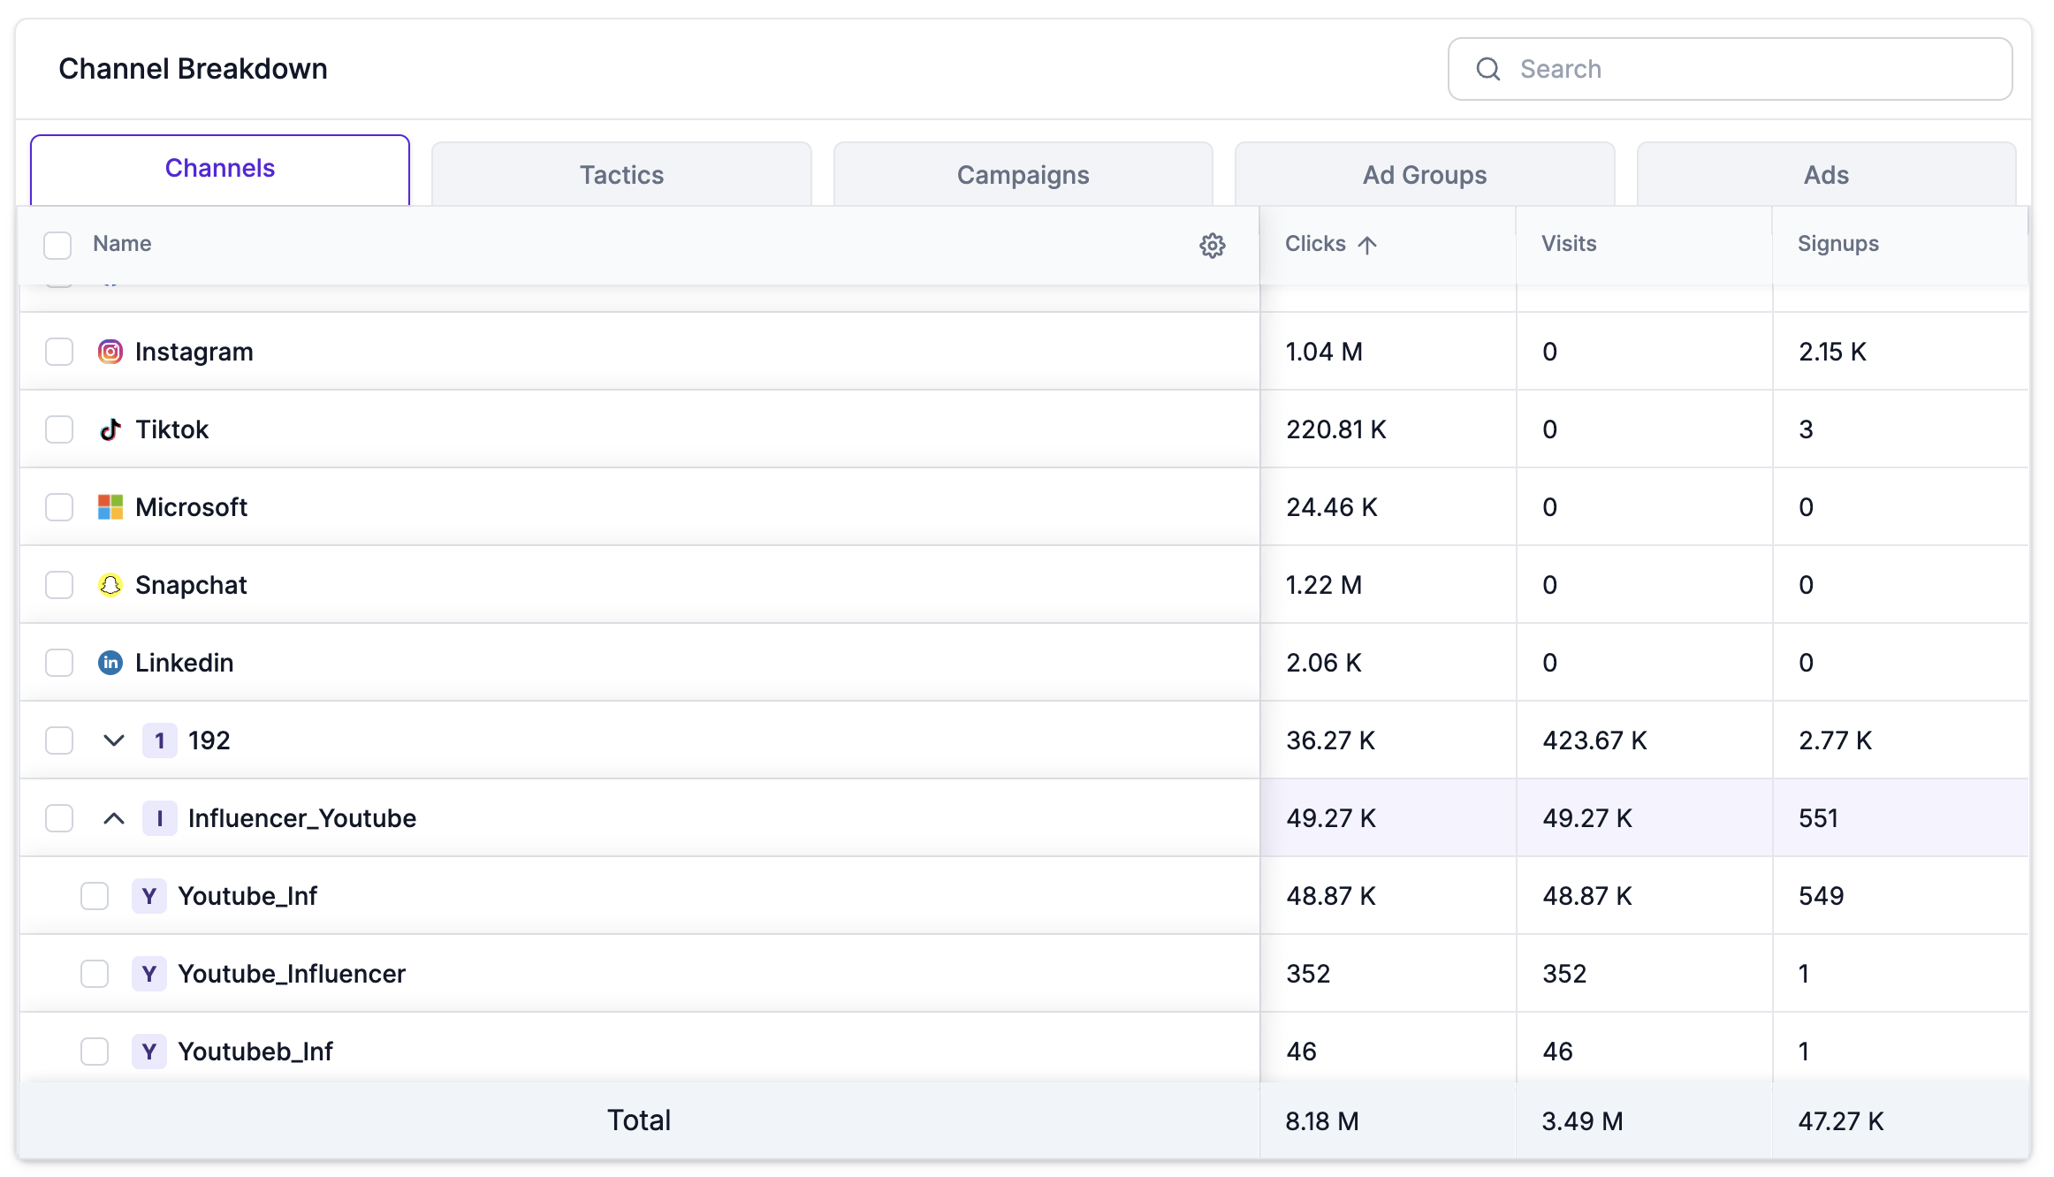Click the search magnifier icon

pos(1487,69)
